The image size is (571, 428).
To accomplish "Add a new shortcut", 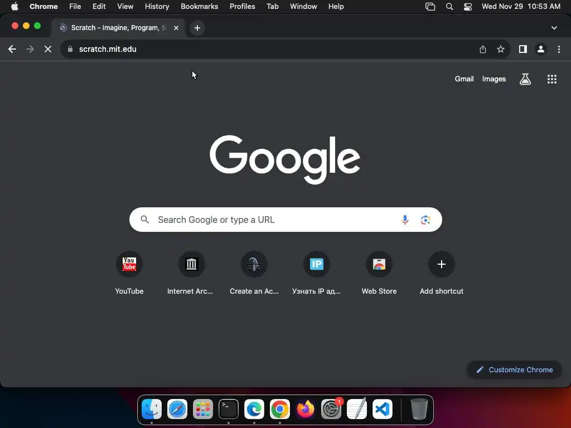I will tap(442, 273).
